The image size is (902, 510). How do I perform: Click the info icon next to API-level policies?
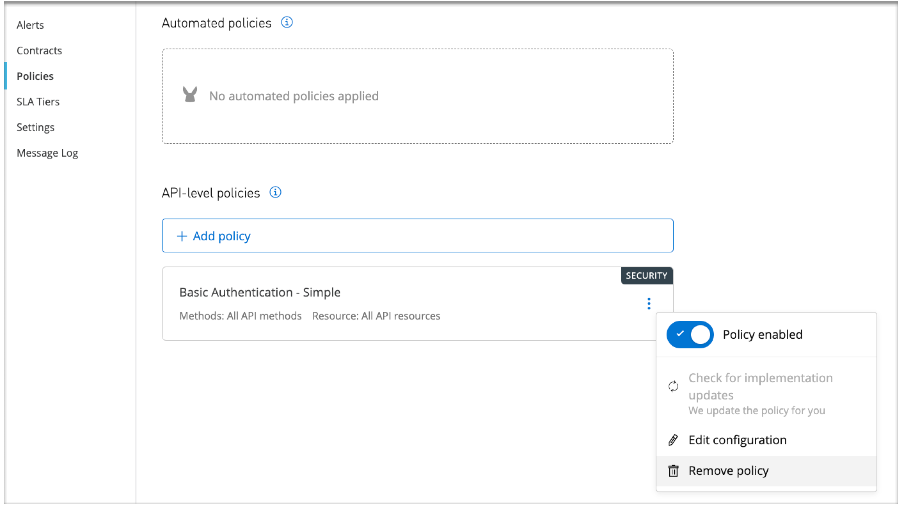pyautogui.click(x=275, y=192)
